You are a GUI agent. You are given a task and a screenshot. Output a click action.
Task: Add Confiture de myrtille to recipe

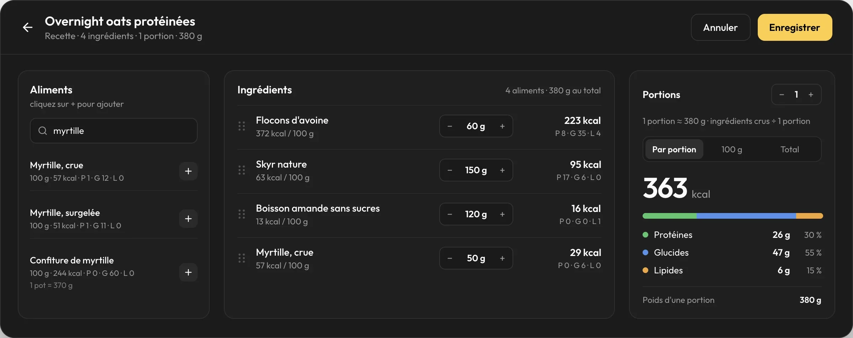(x=188, y=272)
